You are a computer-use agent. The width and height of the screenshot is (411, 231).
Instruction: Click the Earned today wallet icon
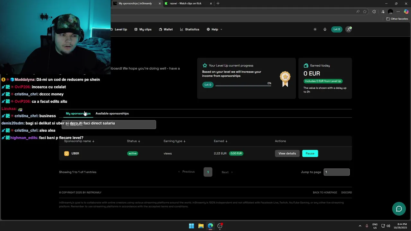(x=306, y=65)
